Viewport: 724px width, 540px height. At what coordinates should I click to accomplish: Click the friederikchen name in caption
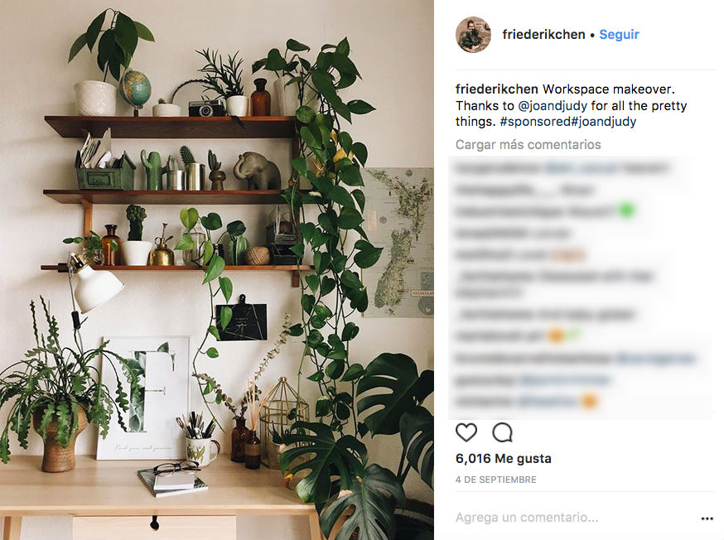click(x=497, y=89)
